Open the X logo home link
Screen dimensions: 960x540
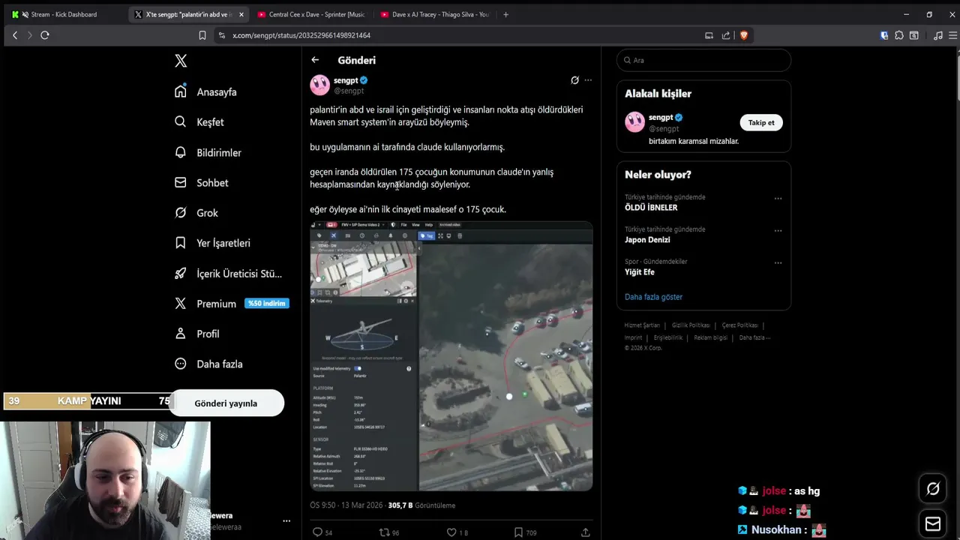pyautogui.click(x=181, y=61)
